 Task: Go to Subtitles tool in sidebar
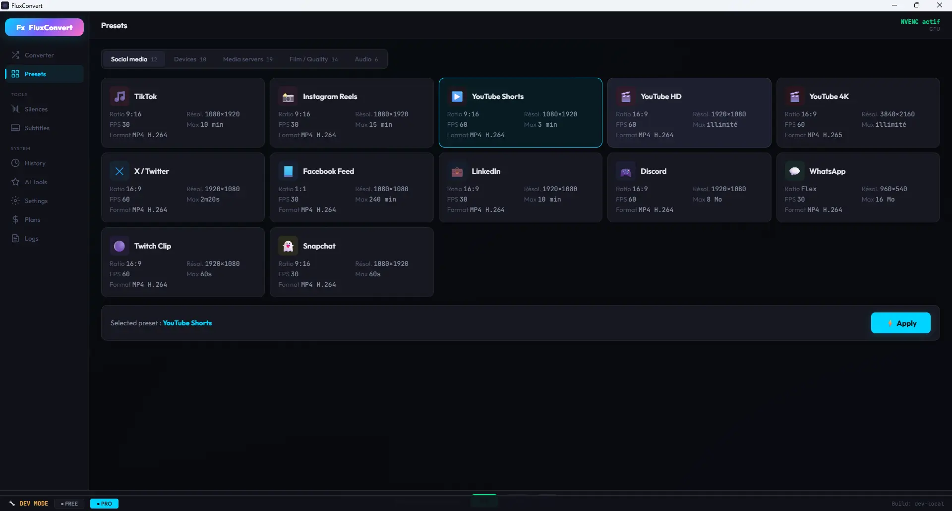[x=37, y=128]
